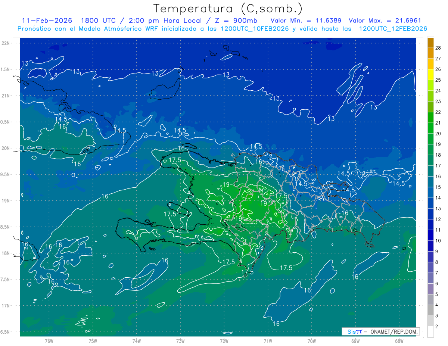Click the "74W" longitude axis label
This screenshot has width=448, height=346.
[136, 341]
